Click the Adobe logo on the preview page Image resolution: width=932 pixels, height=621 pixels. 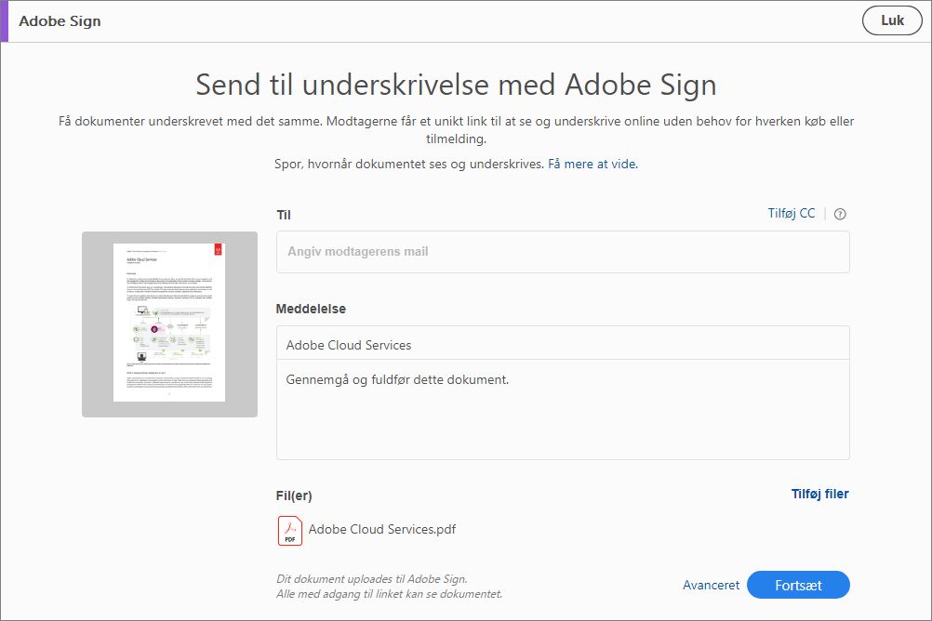click(217, 250)
